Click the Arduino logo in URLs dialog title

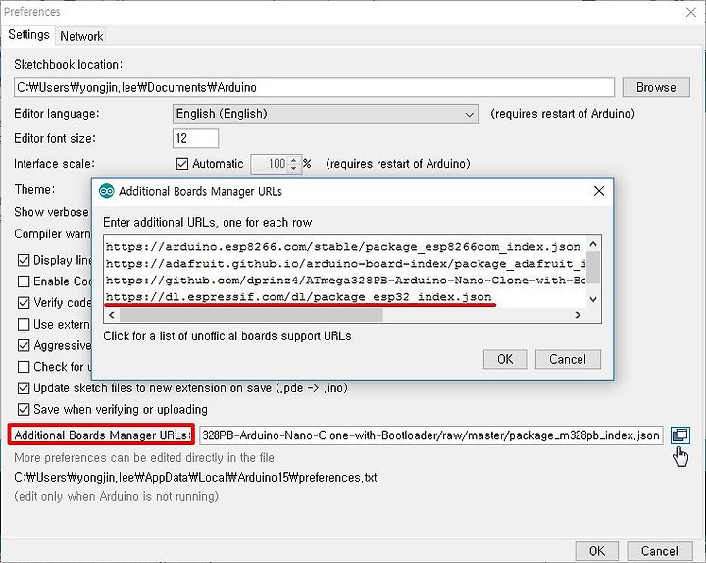(x=107, y=191)
